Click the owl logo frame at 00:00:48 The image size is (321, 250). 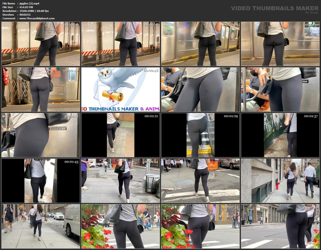121,90
